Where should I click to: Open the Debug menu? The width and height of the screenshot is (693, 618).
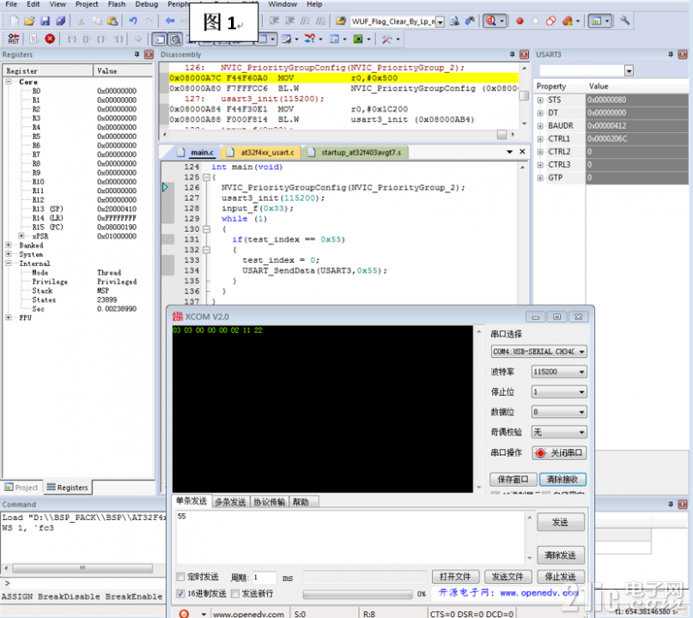pos(146,4)
